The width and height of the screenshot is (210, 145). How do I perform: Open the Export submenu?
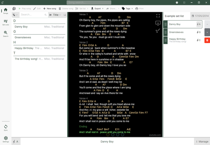coord(97,8)
